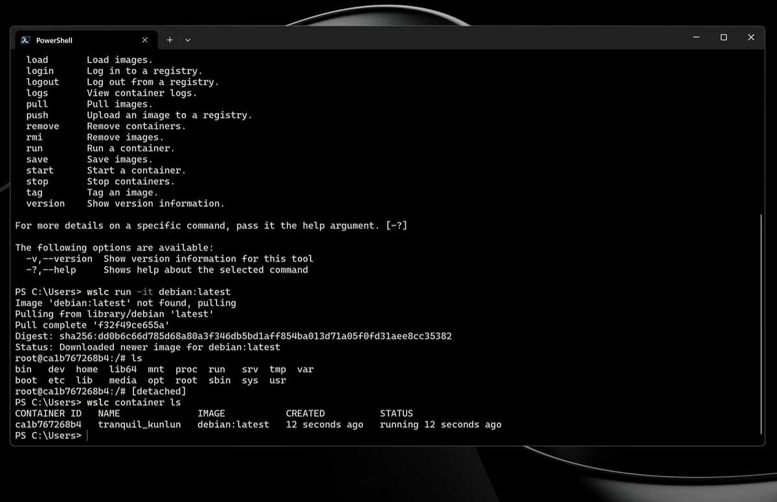Screen dimensions: 777x502
Task: Click the 'CONTAINER ID' column header
Action: 49,413
